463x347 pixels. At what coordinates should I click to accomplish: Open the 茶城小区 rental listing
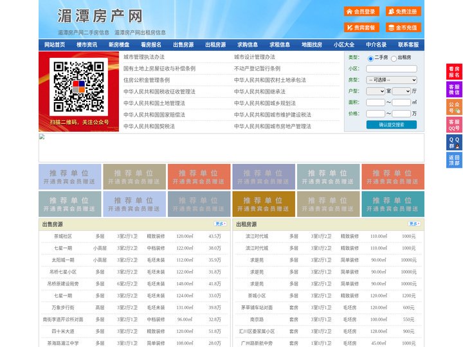pyautogui.click(x=257, y=296)
